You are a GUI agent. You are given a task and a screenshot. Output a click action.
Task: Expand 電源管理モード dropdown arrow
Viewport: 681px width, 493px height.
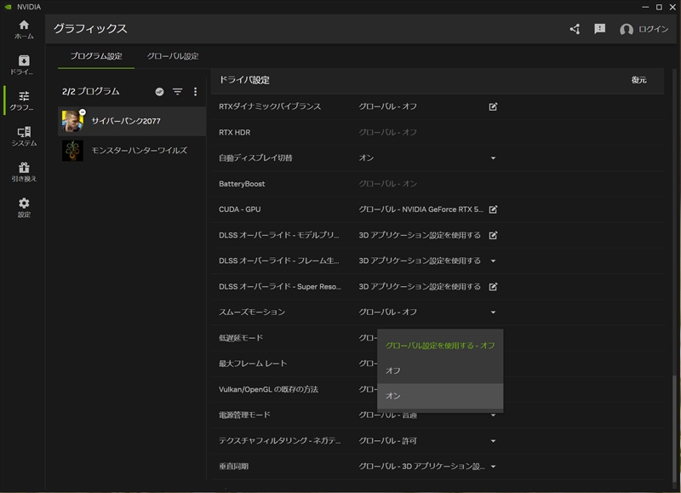(x=493, y=416)
